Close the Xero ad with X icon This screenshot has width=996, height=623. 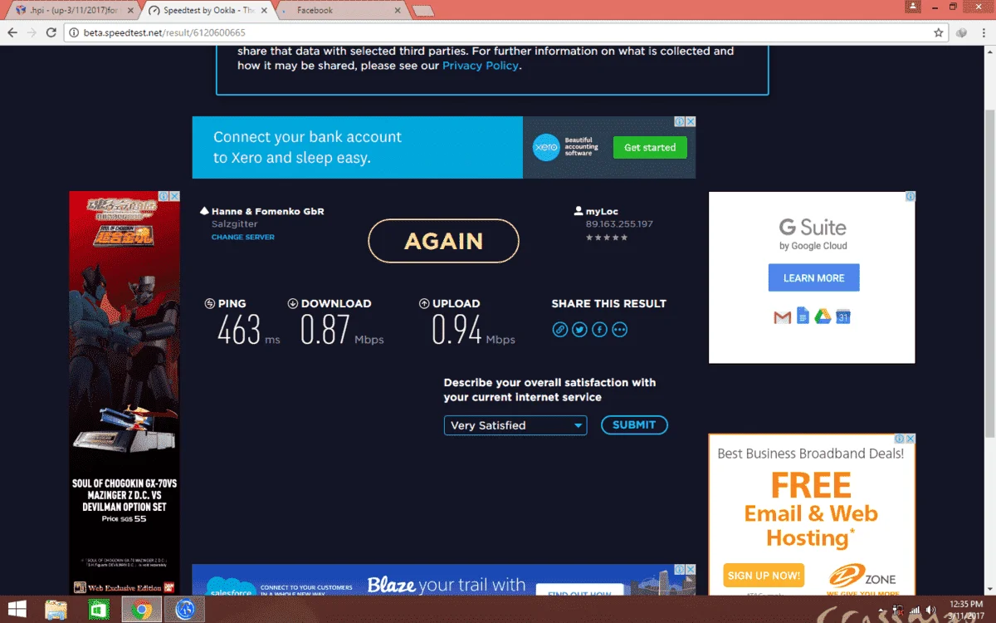click(x=691, y=121)
